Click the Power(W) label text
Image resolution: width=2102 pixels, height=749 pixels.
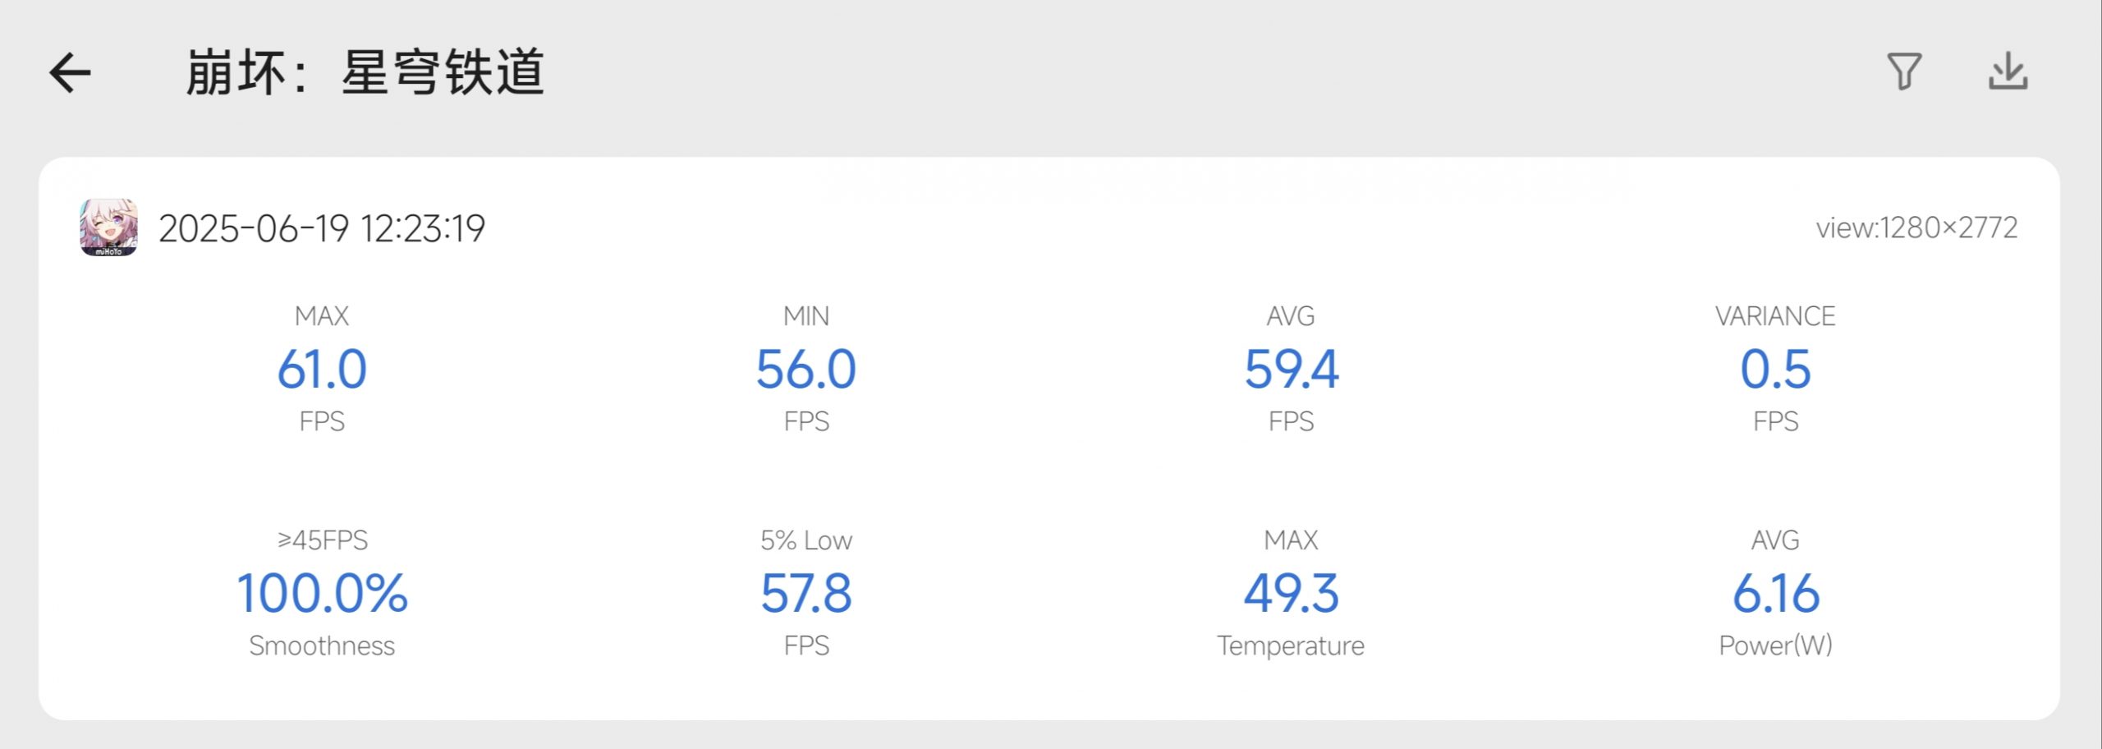coord(1775,646)
